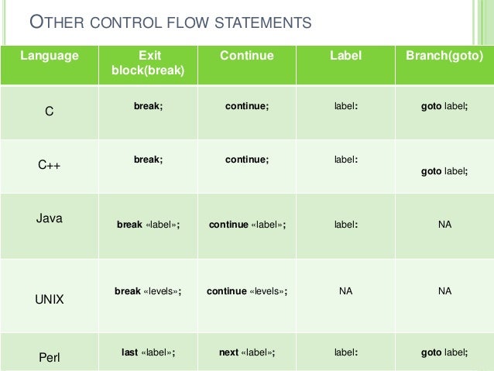494x371 pixels.
Task: Click Java's break «label»; cell
Action: tap(148, 226)
